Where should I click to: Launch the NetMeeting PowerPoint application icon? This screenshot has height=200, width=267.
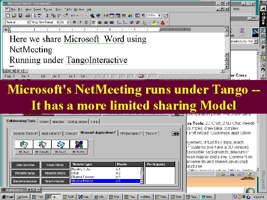(x=42, y=144)
